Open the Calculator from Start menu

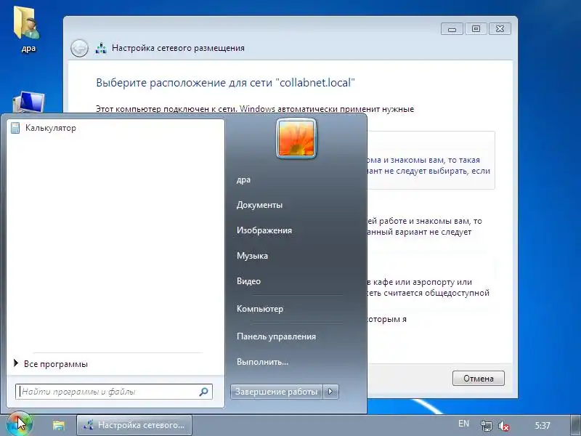pyautogui.click(x=115, y=129)
